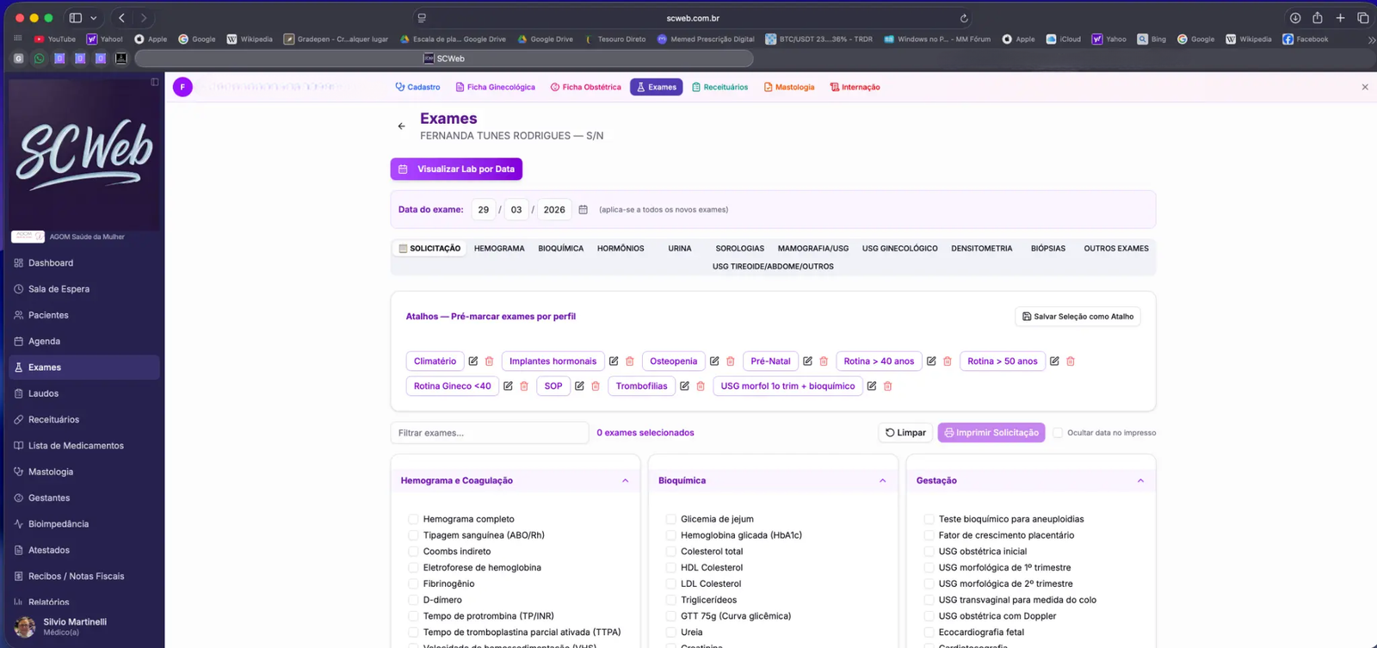Edit the Rotina Gineco <40 shortcut
This screenshot has height=648, width=1377.
pos(508,386)
